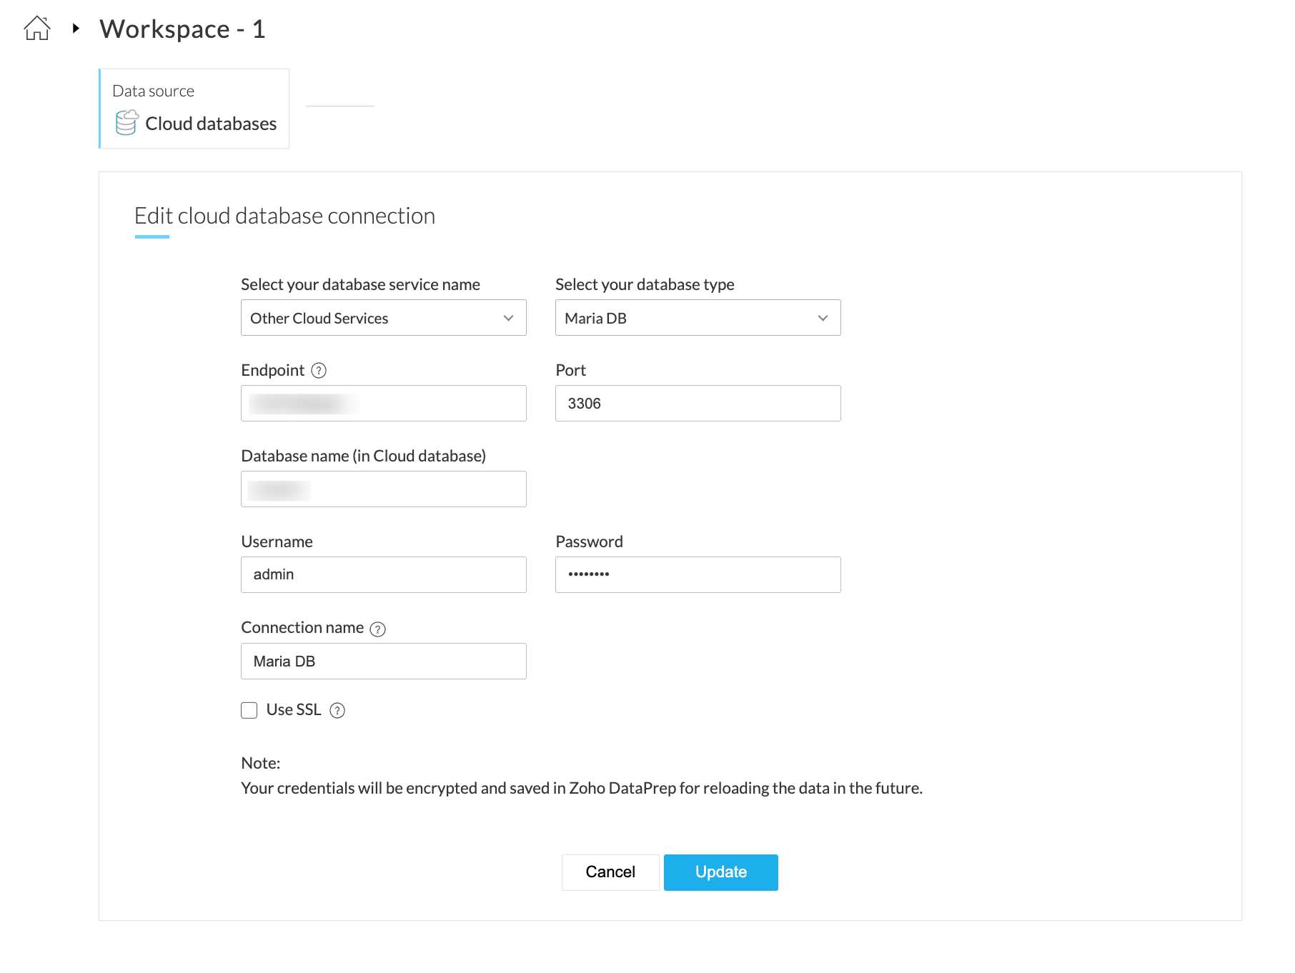Focus the Port field showing 3306
The height and width of the screenshot is (973, 1295).
point(698,404)
